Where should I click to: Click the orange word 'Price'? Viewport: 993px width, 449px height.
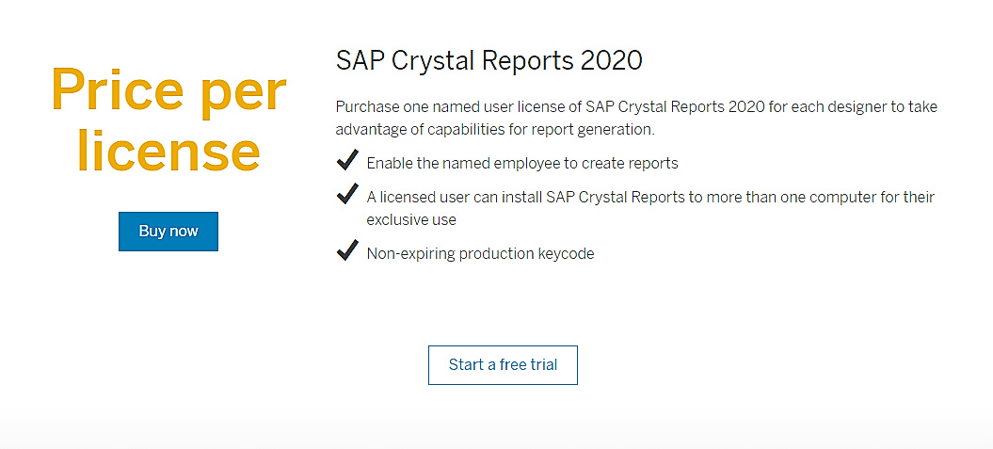[x=115, y=91]
